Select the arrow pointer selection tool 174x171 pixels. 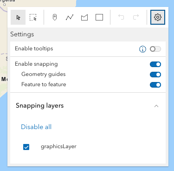pos(18,17)
